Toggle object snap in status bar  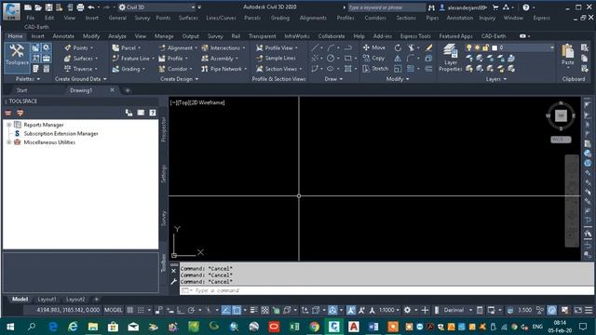tap(237, 310)
